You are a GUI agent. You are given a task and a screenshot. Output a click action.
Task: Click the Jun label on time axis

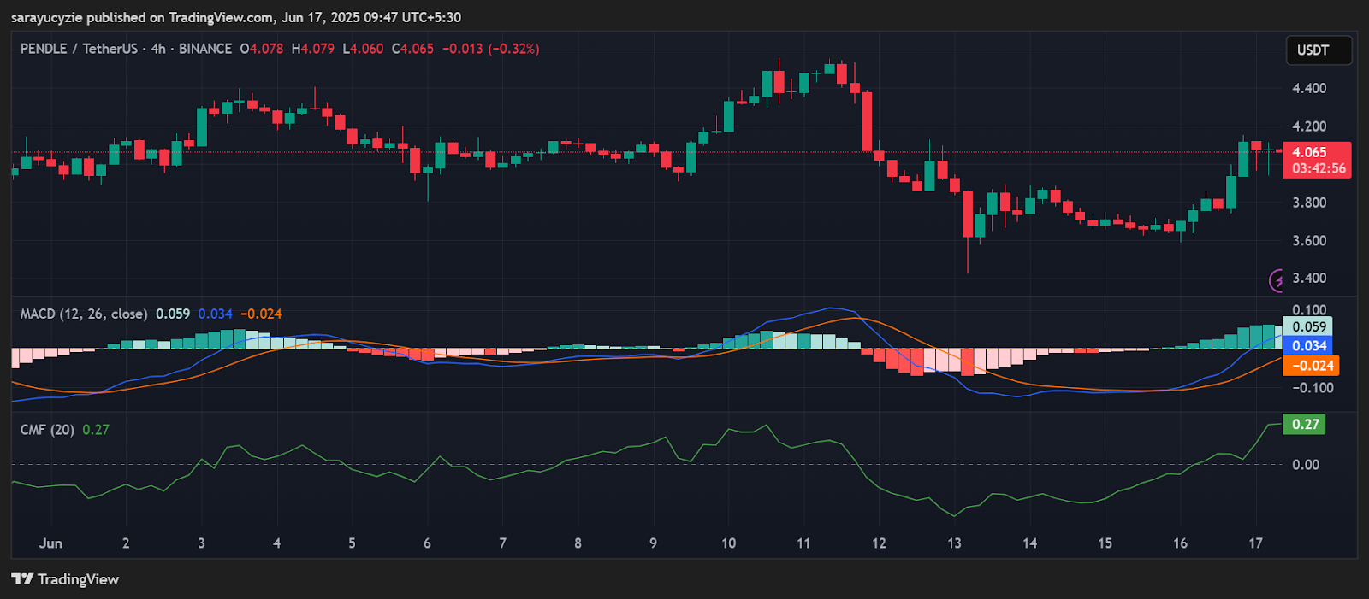50,543
